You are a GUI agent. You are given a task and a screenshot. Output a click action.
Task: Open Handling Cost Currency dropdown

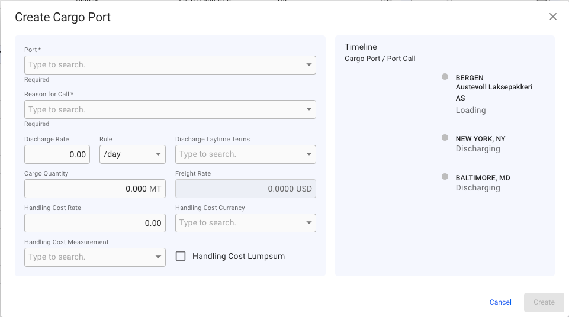[309, 223]
